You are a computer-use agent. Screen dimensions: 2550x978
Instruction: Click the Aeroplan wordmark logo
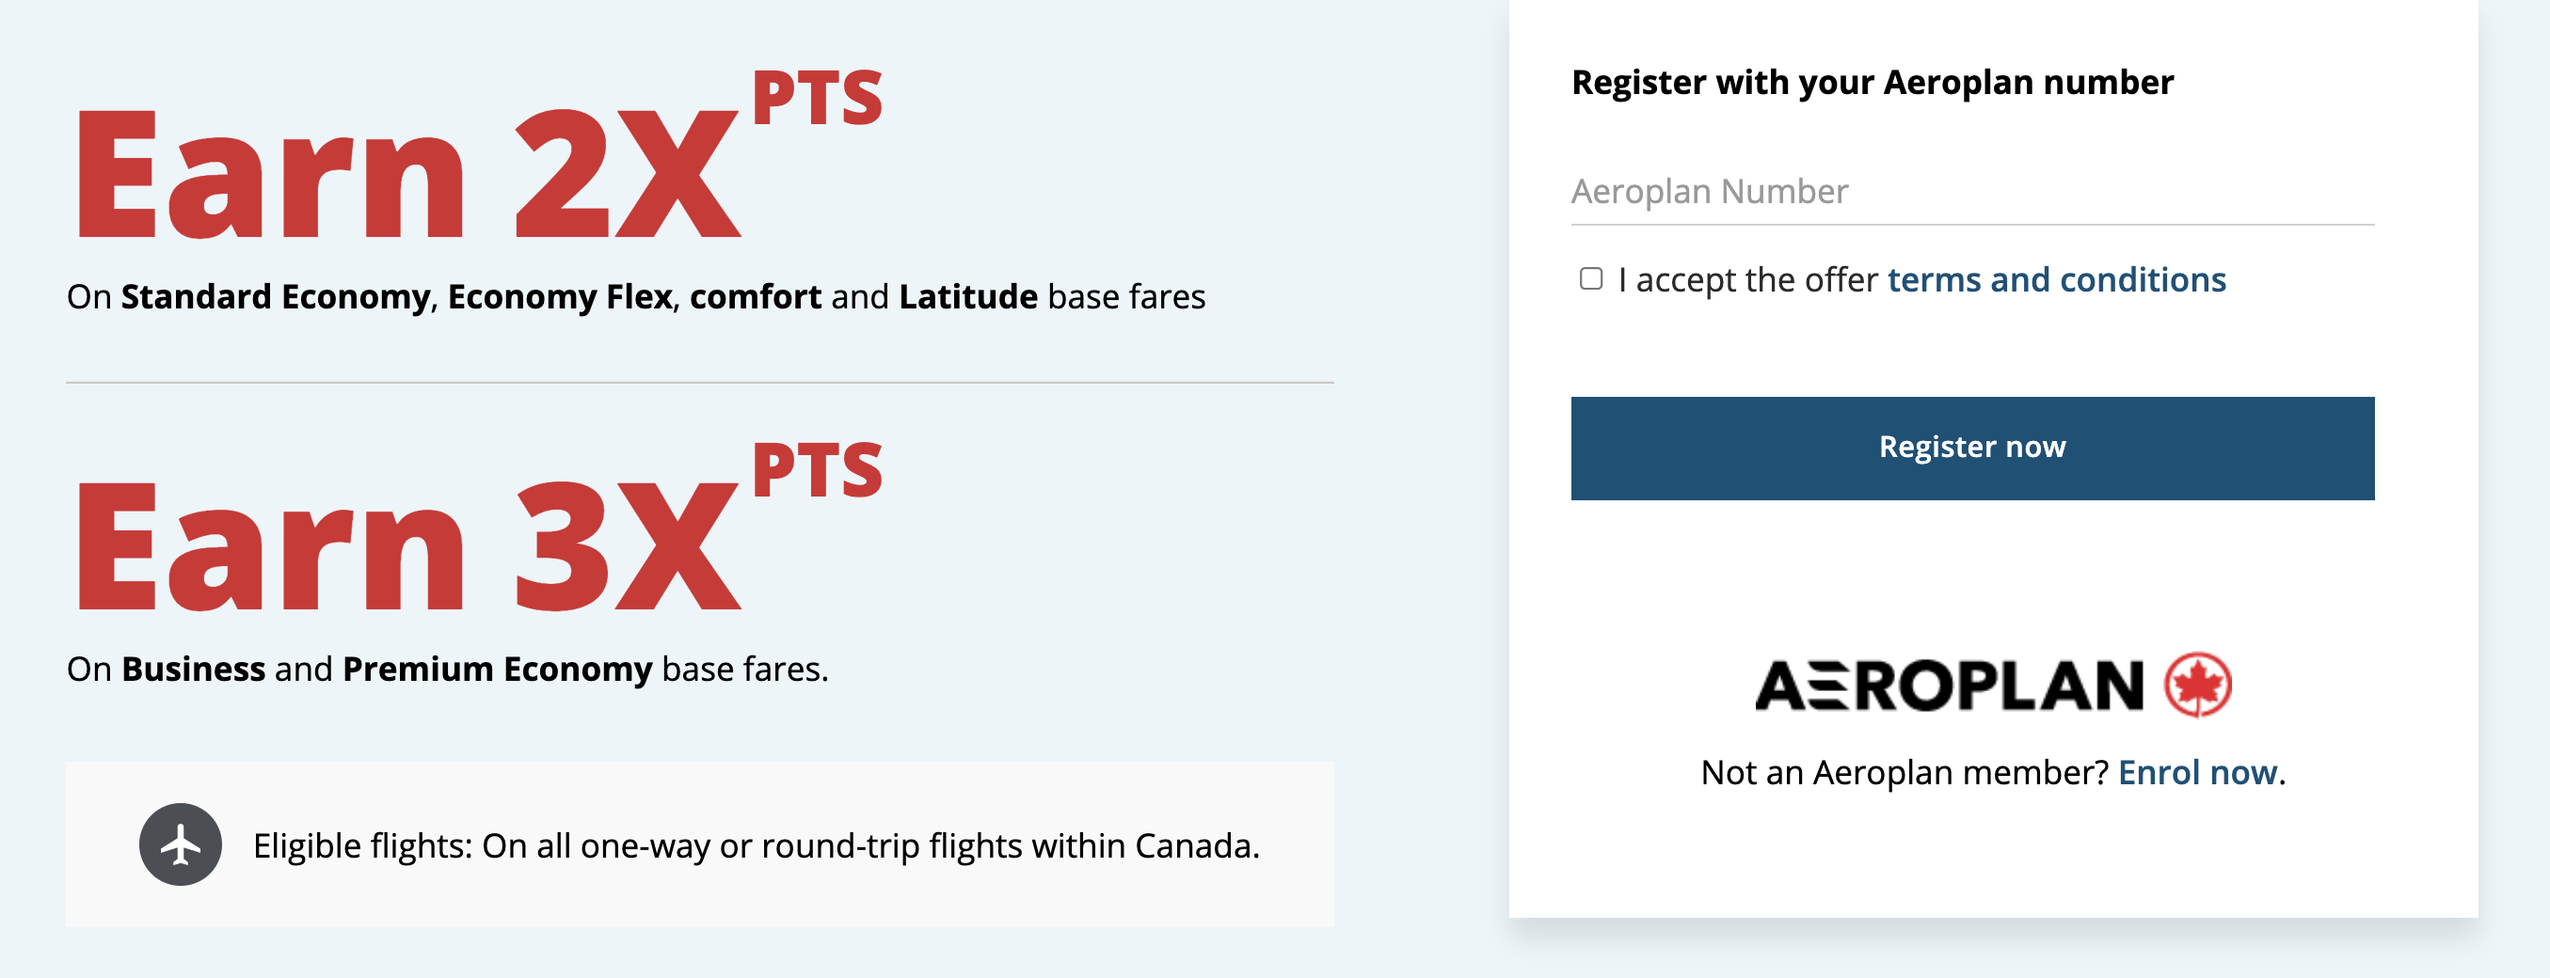pyautogui.click(x=1948, y=686)
